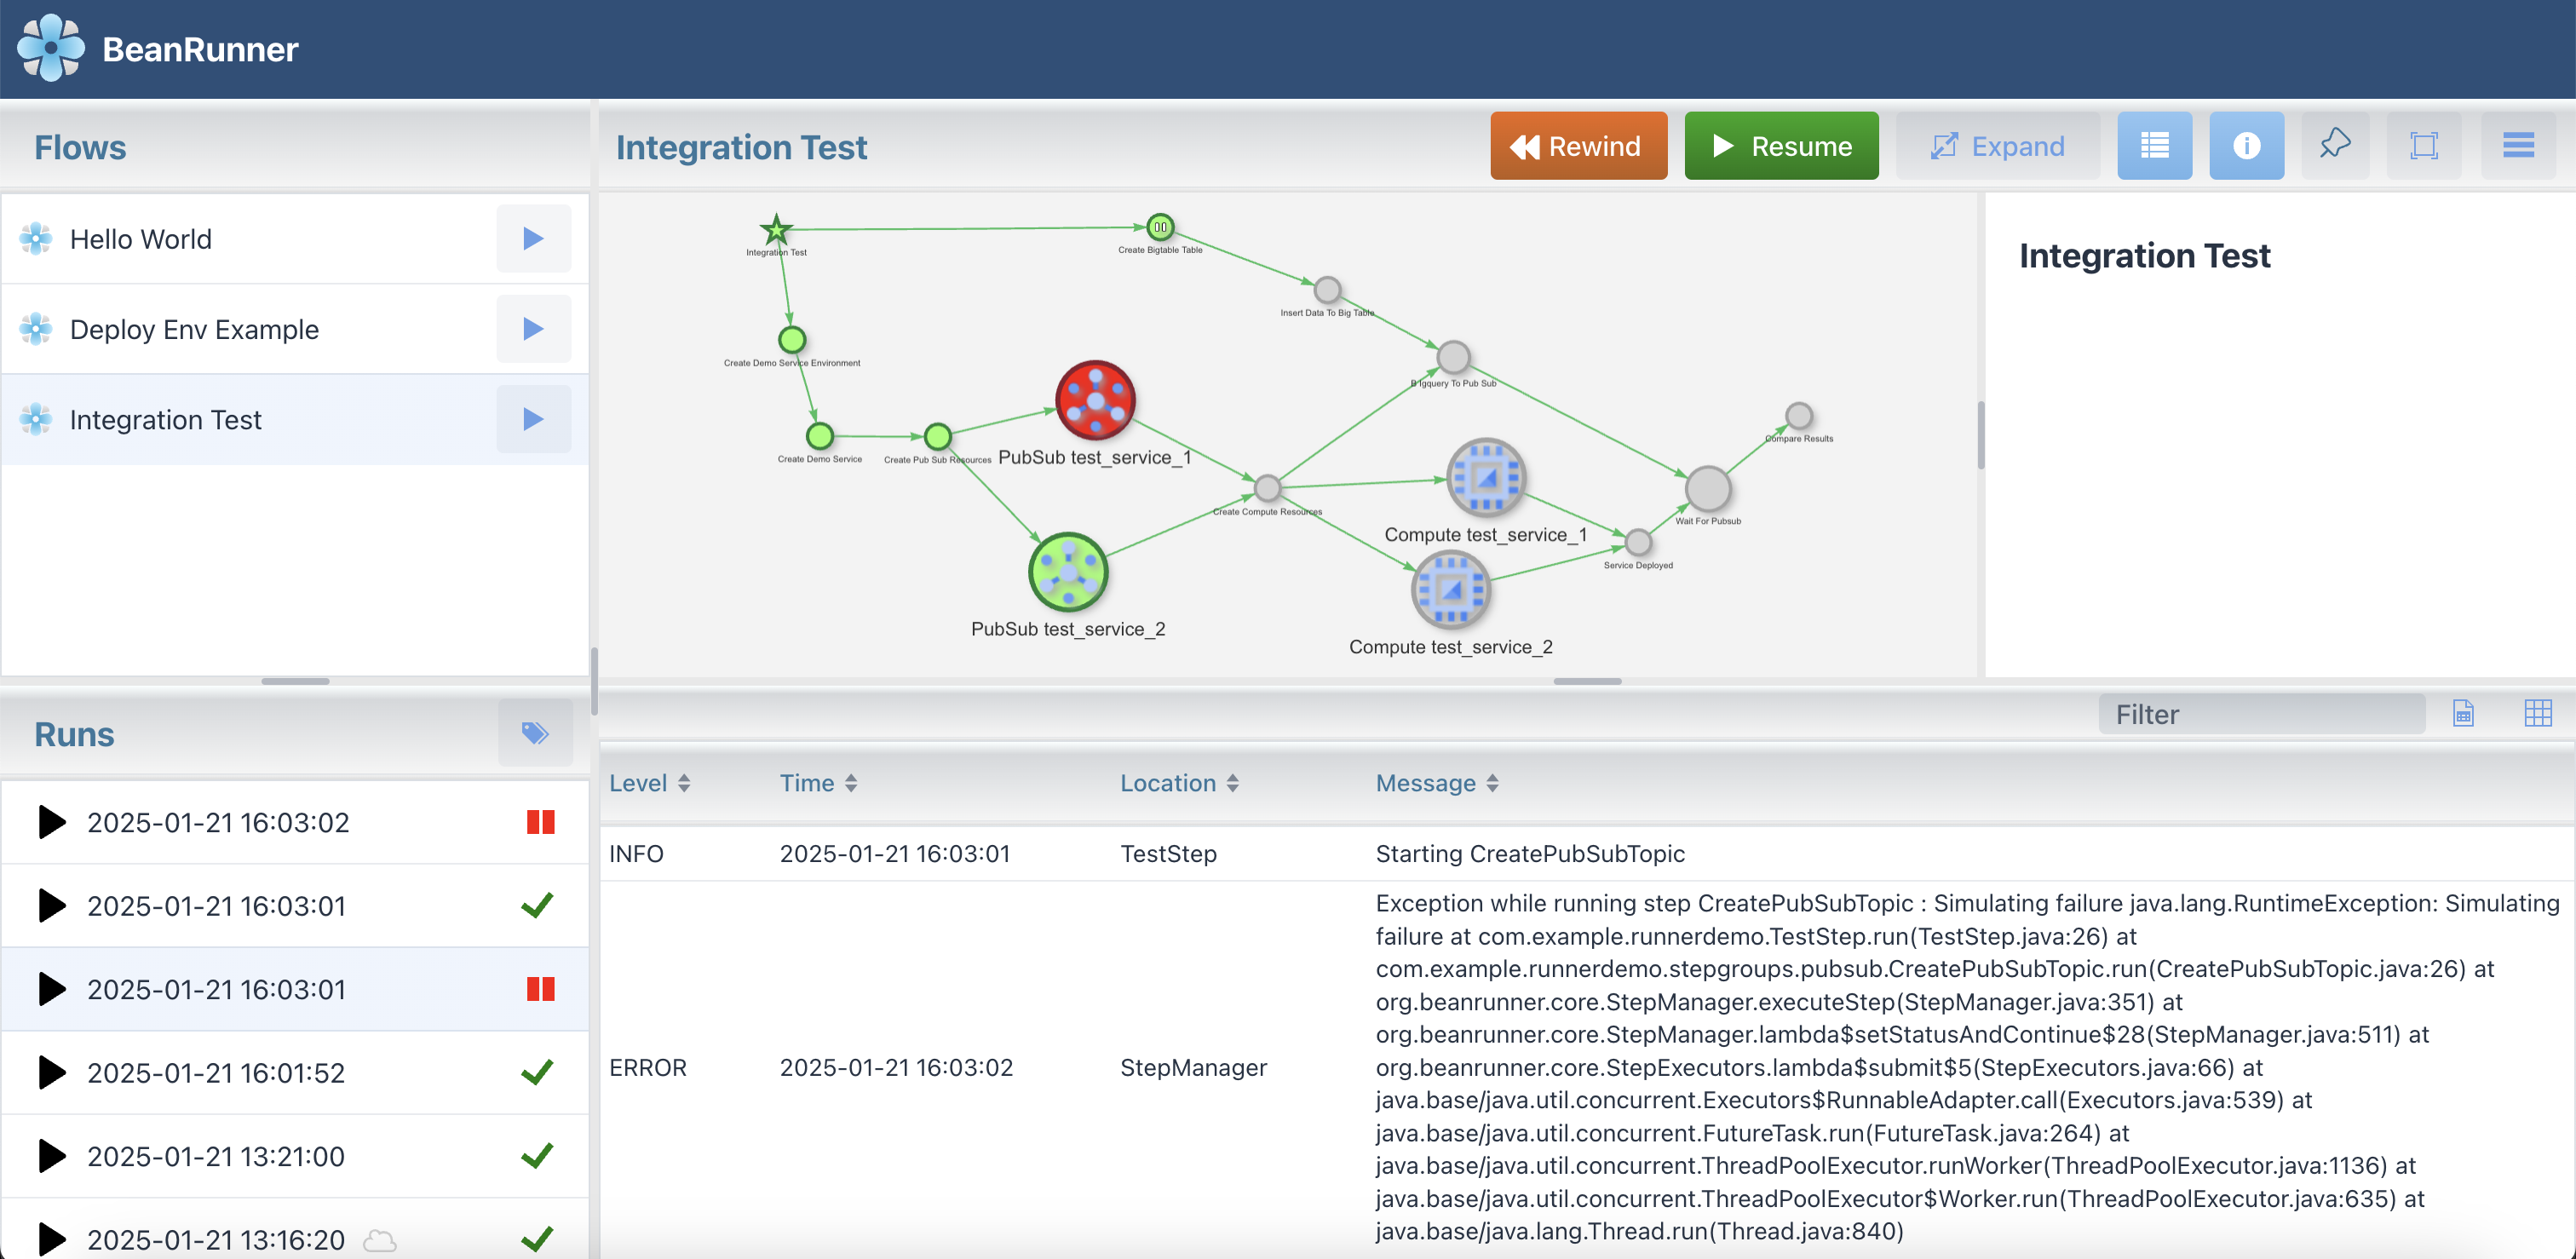Switch to the log grid view icon
Viewport: 2576px width, 1259px height.
tap(2537, 713)
